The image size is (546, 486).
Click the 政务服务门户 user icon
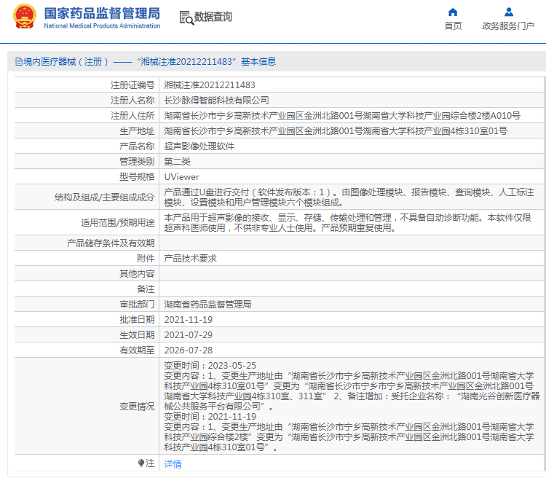[x=509, y=12]
